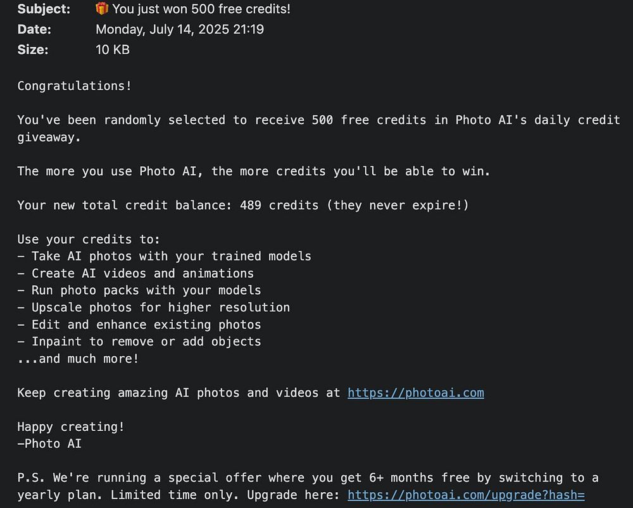Click the 'Happy creating!' line
Image resolution: width=633 pixels, height=508 pixels.
70,427
